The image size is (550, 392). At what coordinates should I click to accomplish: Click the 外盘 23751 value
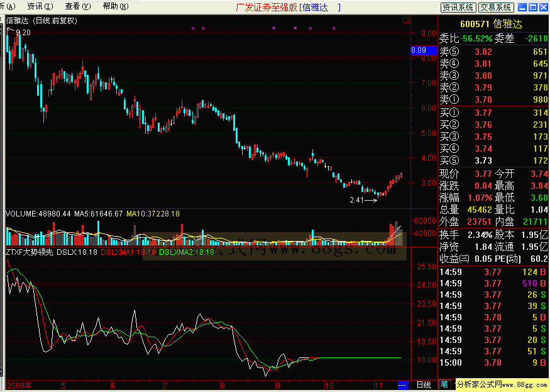[x=480, y=221]
